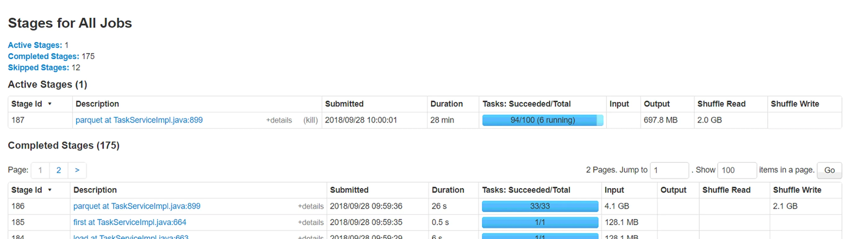
Task: Sort completed stages by Shuffle Read header
Action: click(726, 190)
